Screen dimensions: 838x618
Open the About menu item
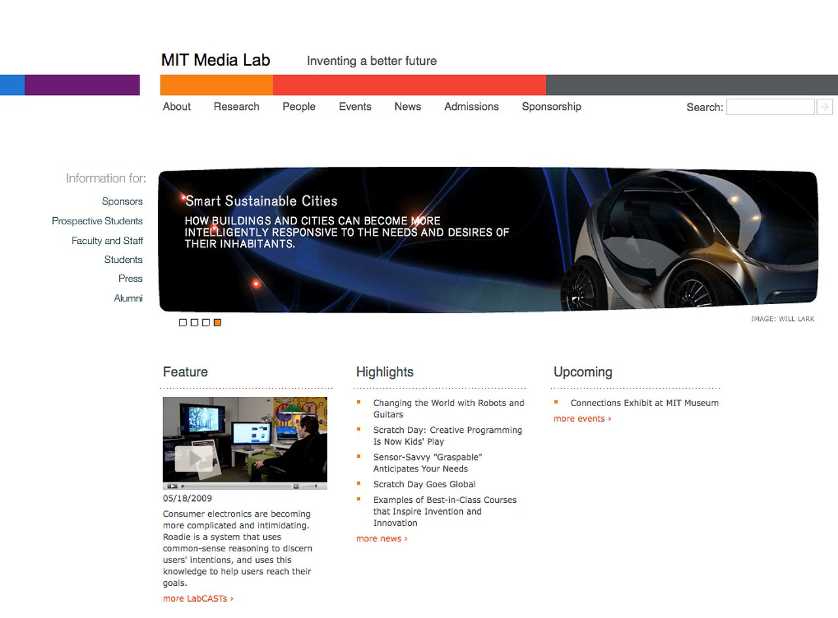coord(176,107)
